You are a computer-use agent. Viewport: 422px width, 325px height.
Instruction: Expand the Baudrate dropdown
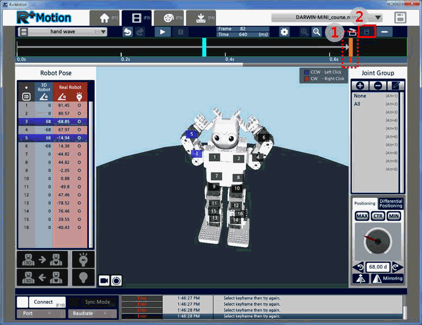pyautogui.click(x=92, y=313)
